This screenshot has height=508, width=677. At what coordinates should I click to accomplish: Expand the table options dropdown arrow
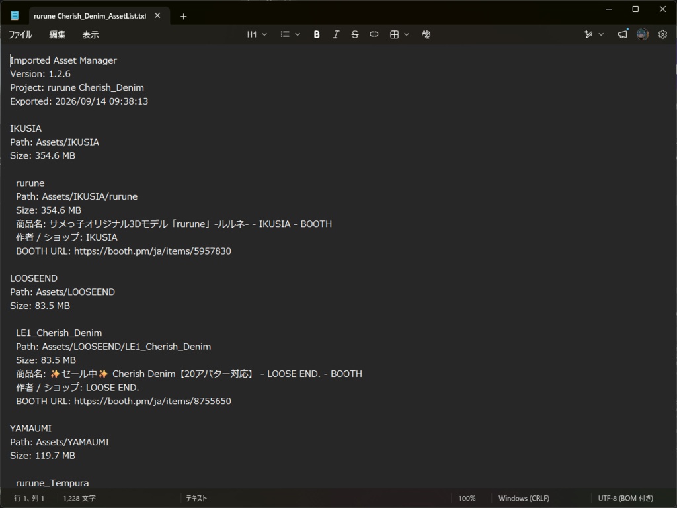pyautogui.click(x=407, y=34)
